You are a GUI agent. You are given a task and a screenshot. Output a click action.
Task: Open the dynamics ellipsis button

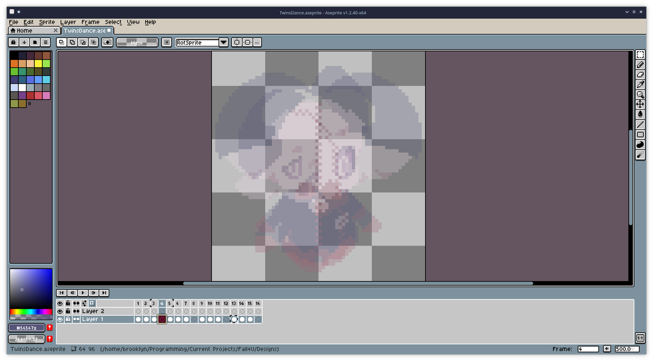tap(257, 42)
